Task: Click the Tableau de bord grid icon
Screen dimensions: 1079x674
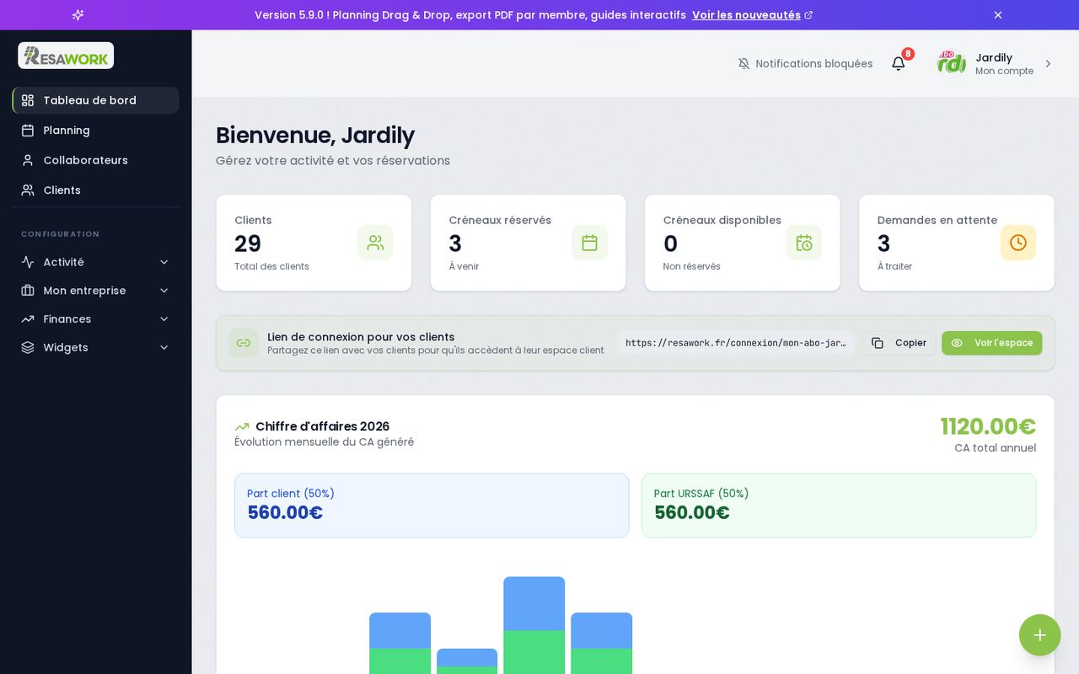Action: [28, 100]
